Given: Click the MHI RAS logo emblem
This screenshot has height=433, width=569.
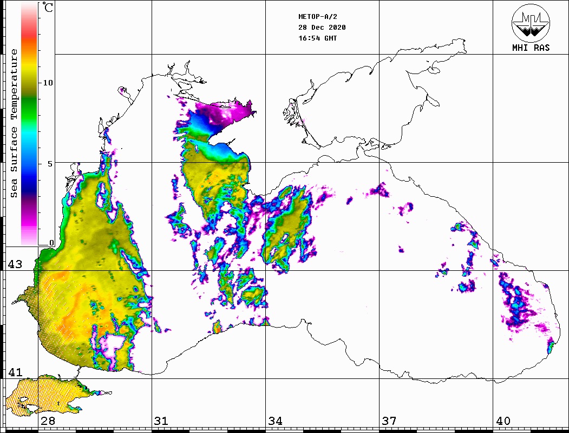Looking at the screenshot, I should 531,23.
